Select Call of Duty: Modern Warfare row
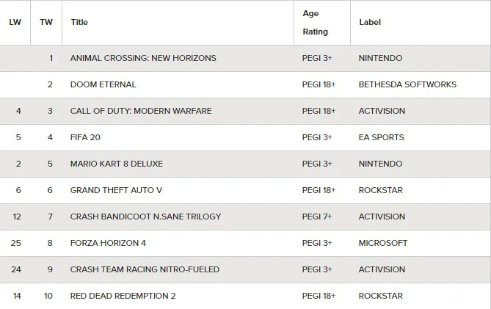 click(x=245, y=111)
